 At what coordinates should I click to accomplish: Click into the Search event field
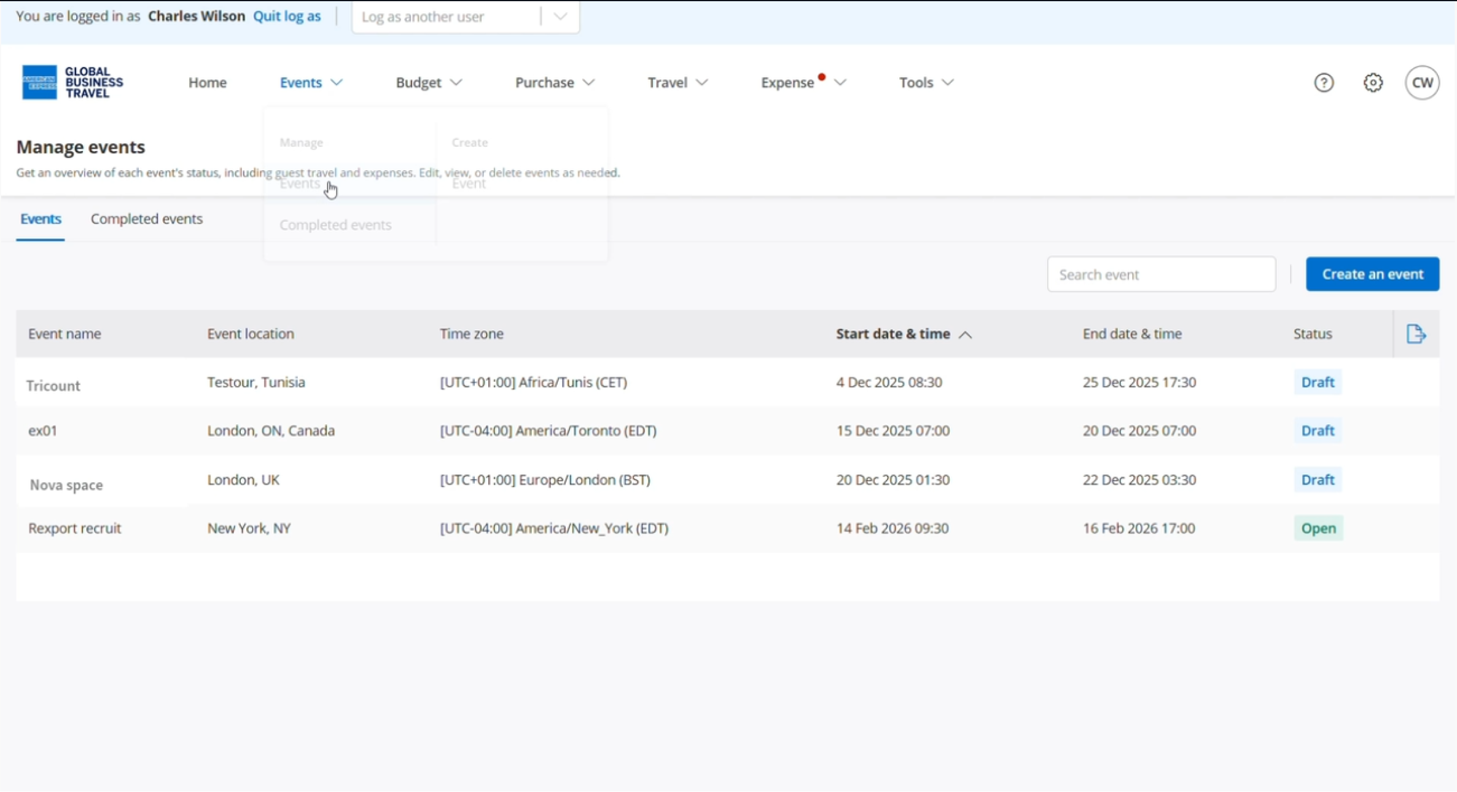1161,274
